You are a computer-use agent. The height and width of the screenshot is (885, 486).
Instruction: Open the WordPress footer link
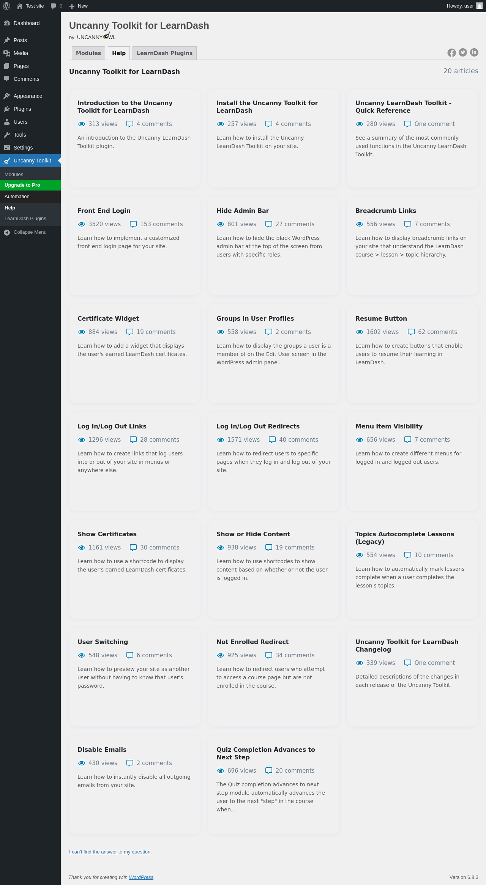pos(141,877)
